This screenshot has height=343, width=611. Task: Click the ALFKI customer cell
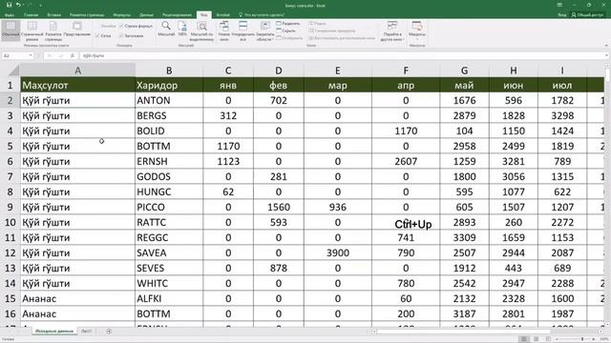169,298
